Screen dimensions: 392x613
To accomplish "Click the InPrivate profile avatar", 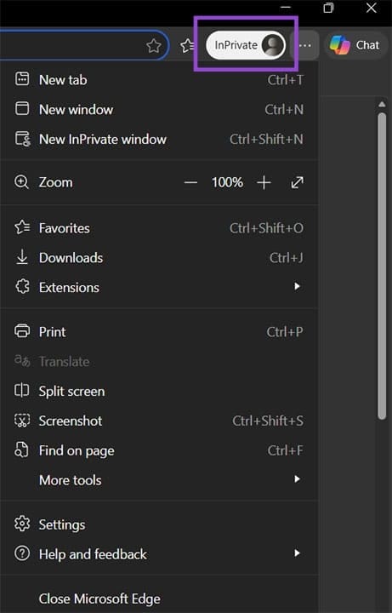I will (x=273, y=45).
